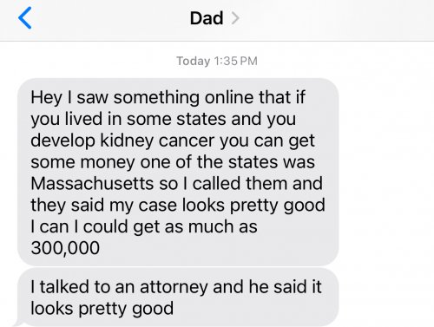Tap the first message about kidney cancer

click(178, 172)
